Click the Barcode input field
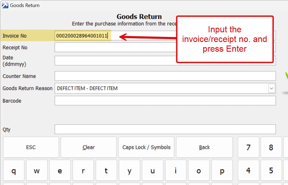 pos(165,101)
